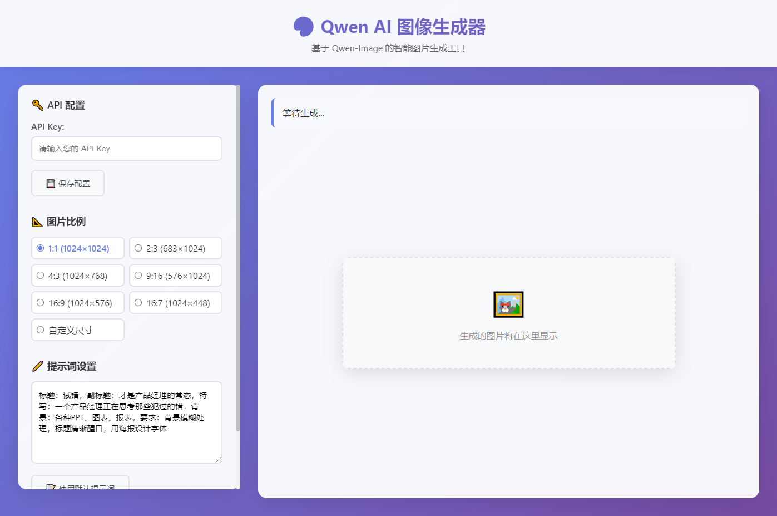The width and height of the screenshot is (777, 516).
Task: Click the 图片比例 section heading
Action: 66,222
